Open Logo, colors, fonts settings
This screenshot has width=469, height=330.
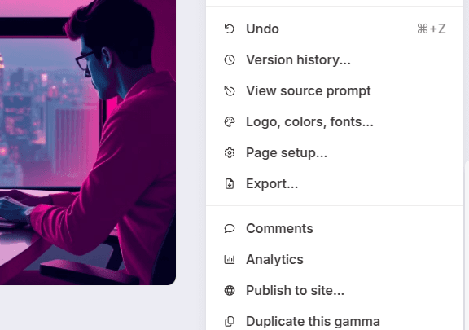click(x=335, y=122)
